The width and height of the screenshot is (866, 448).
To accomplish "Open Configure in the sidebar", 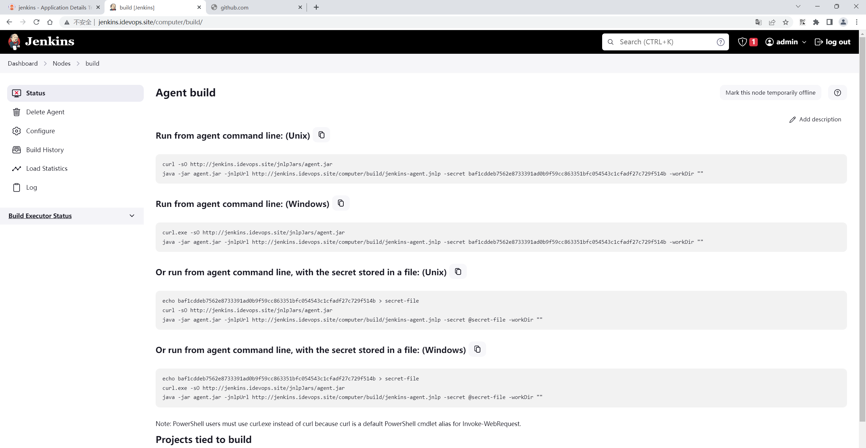I will coord(75,131).
